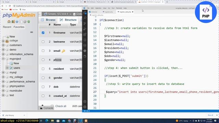Expand the performance_schema database node
The image size is (219, 123).
coord(3,82)
